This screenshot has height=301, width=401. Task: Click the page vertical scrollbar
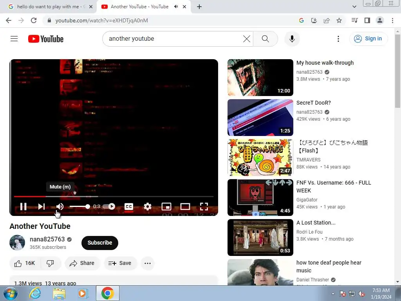(x=397, y=71)
